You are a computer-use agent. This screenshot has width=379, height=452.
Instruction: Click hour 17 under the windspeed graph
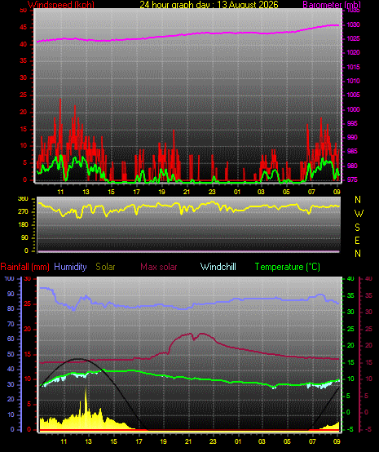pos(136,192)
